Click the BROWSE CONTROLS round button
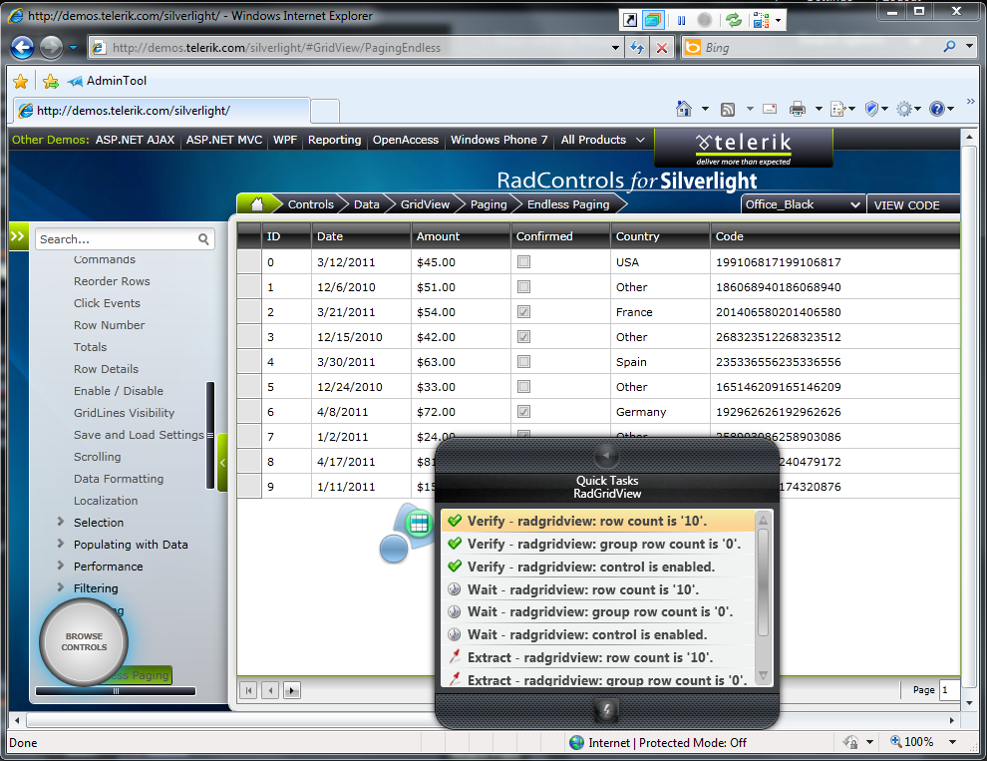This screenshot has width=987, height=761. click(84, 642)
